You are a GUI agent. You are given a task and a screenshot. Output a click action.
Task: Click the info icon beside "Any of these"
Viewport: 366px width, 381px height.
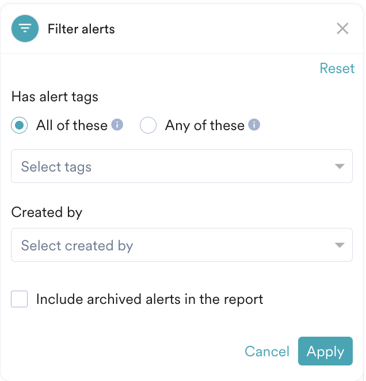pos(254,125)
